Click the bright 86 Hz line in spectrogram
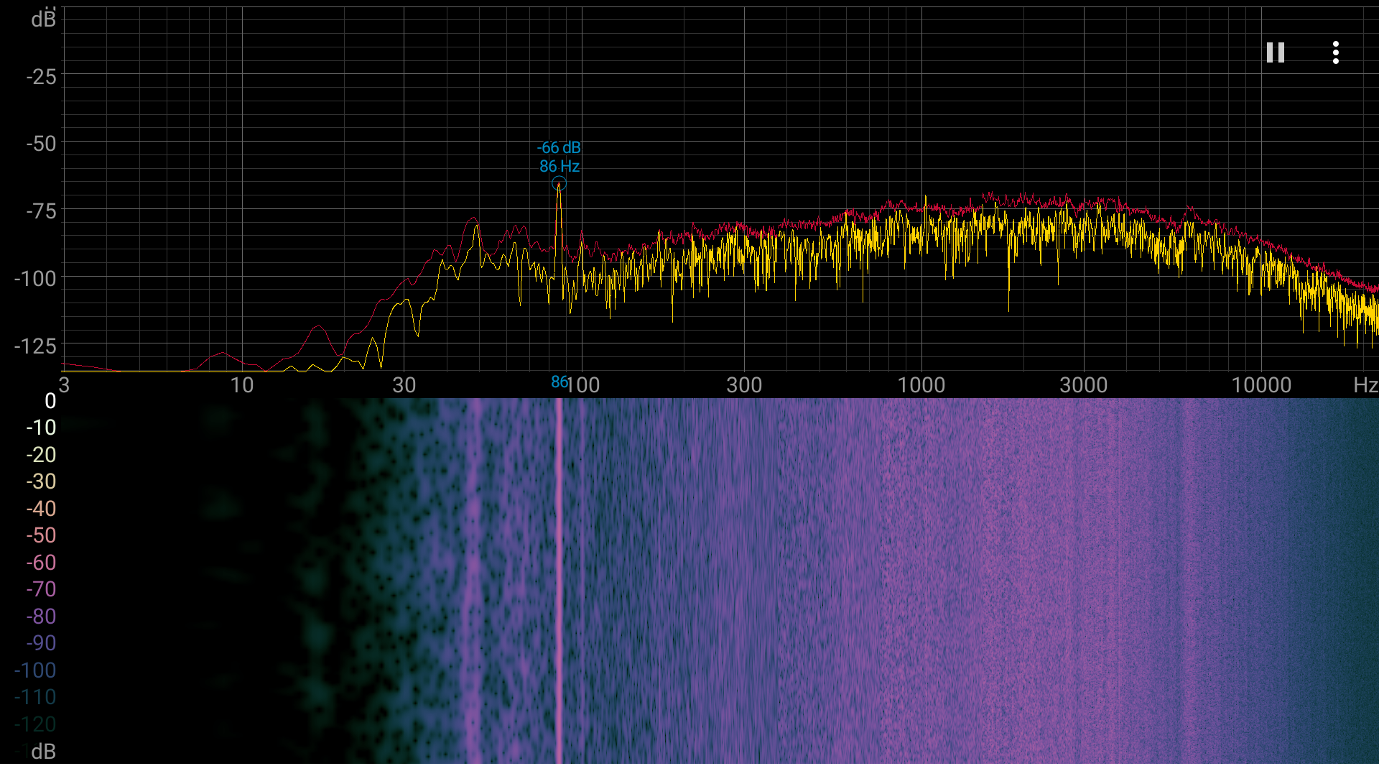This screenshot has width=1379, height=766. click(559, 581)
